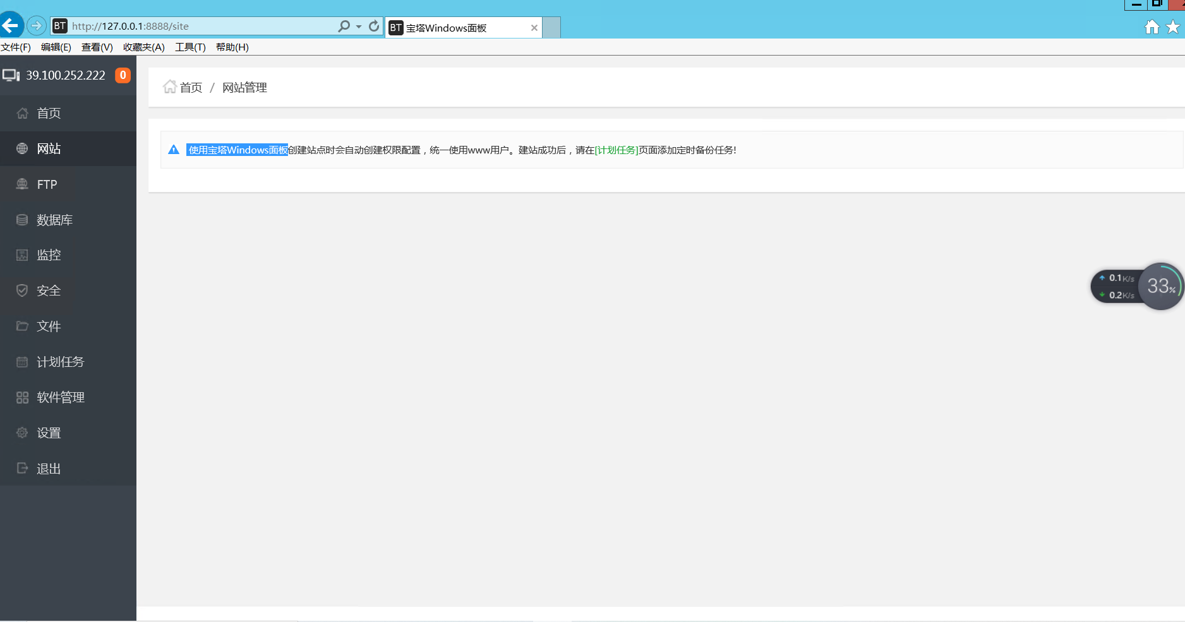Click the shield icon for 安全
Screen dimensions: 1185x622
click(22, 290)
